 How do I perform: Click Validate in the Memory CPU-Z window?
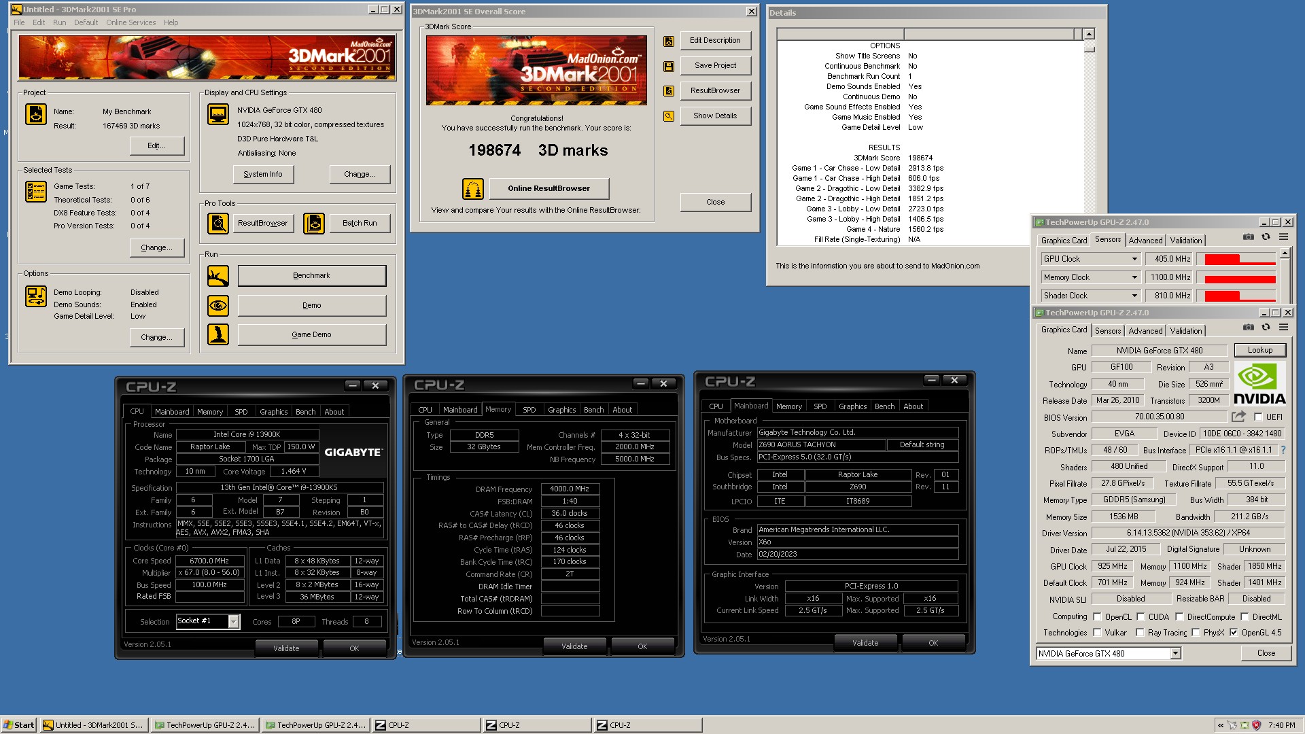tap(574, 646)
